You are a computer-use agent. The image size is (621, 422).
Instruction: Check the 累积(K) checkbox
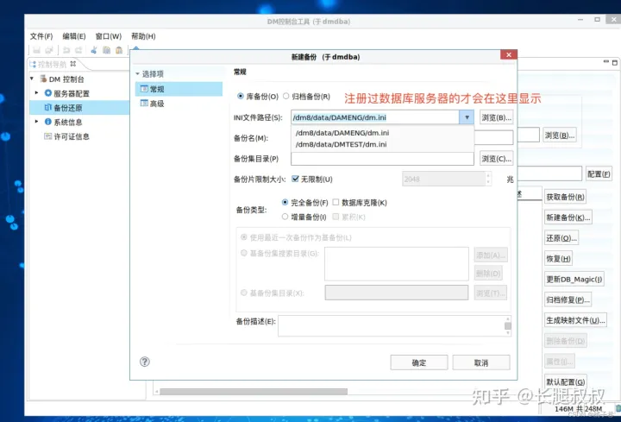coord(336,217)
